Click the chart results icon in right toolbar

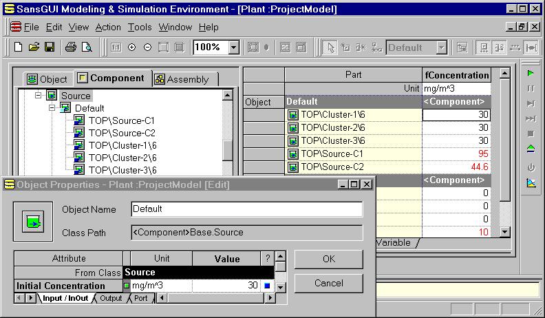[531, 183]
